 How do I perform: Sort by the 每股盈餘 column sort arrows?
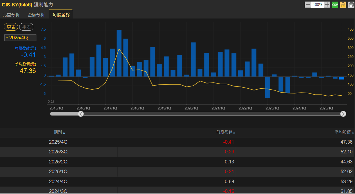[234, 133]
